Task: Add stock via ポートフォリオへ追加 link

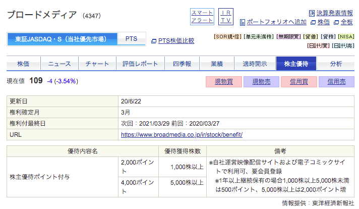Action: (277, 22)
